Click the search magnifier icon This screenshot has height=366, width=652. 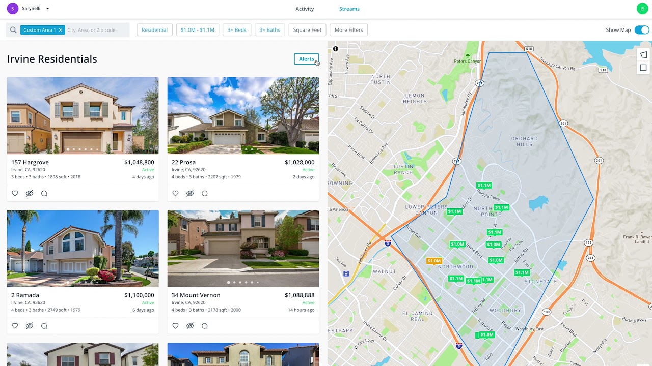click(x=13, y=30)
